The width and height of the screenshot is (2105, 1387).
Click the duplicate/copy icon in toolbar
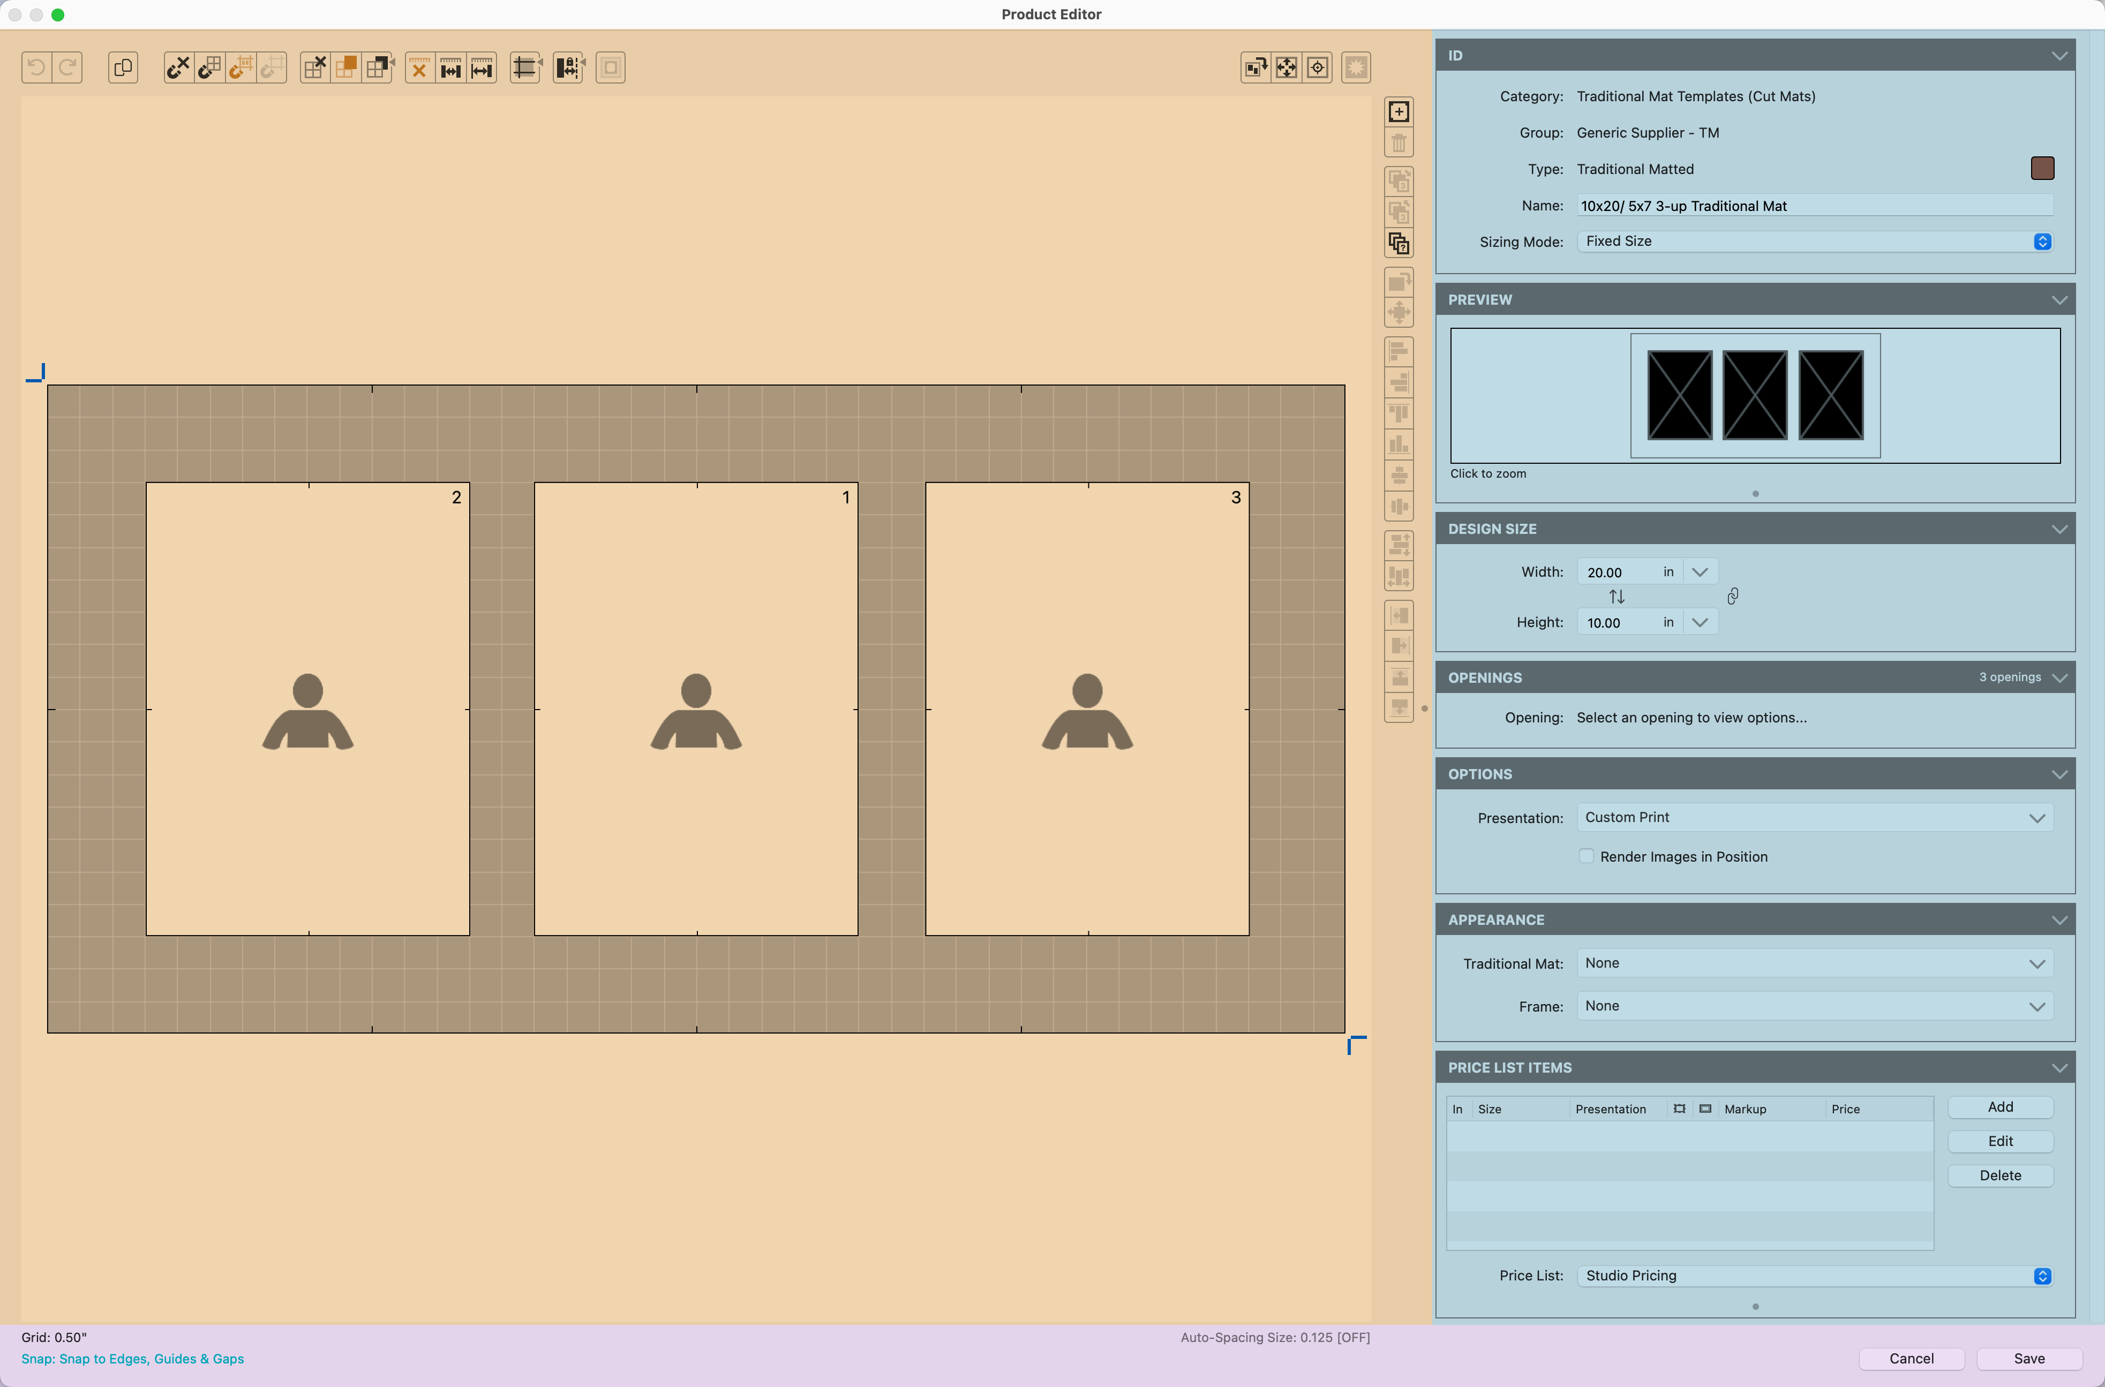(x=123, y=67)
